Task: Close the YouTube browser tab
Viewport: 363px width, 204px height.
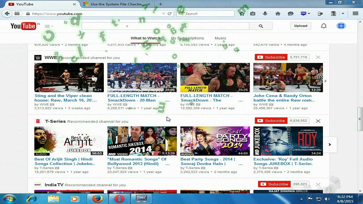Action: [x=74, y=4]
